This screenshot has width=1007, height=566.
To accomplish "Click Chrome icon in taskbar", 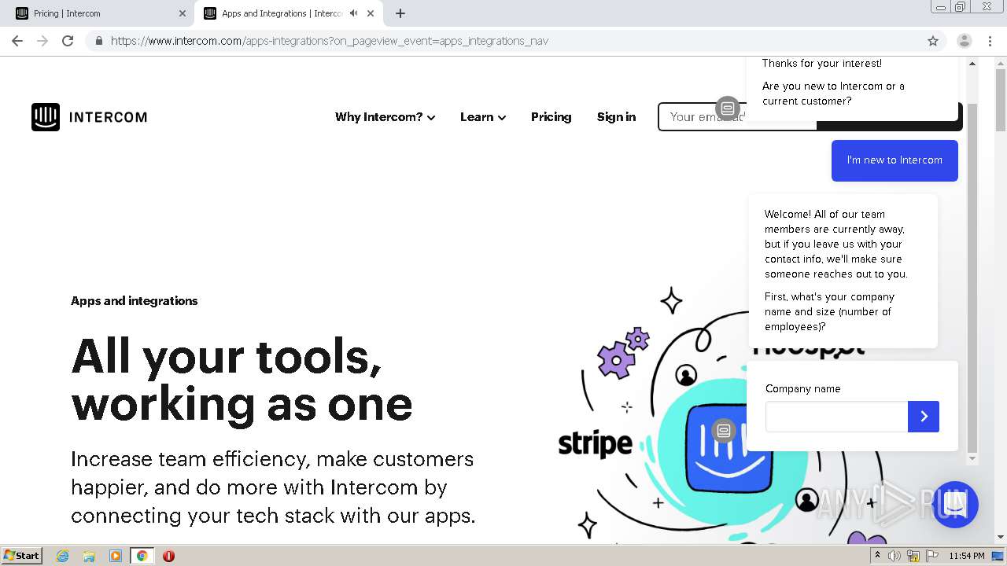I will click(142, 556).
